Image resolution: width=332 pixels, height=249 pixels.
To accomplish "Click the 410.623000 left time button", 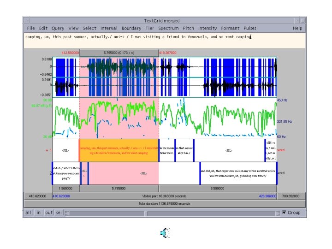I will (x=38, y=196).
